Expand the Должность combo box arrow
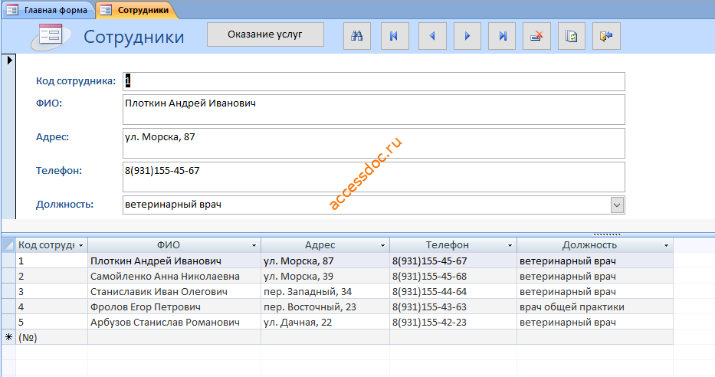The image size is (715, 377). tap(617, 205)
